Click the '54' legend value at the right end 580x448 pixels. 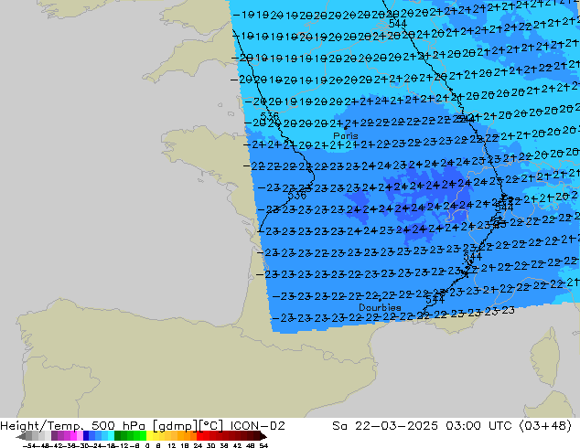(x=263, y=446)
